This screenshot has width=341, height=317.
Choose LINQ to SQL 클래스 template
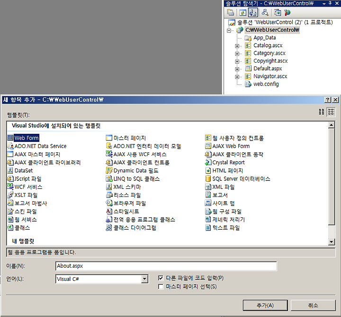133,179
